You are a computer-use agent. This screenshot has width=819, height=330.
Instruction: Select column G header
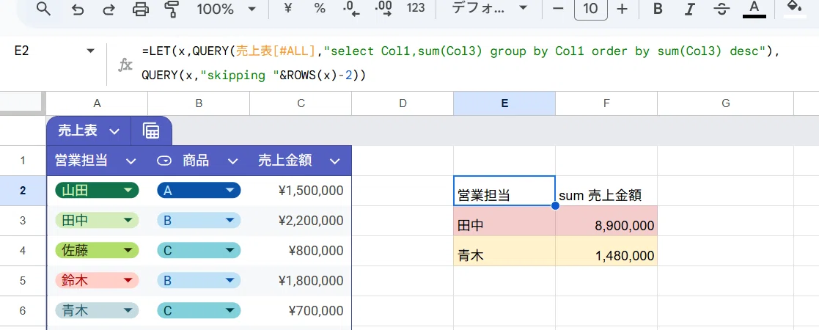[725, 103]
